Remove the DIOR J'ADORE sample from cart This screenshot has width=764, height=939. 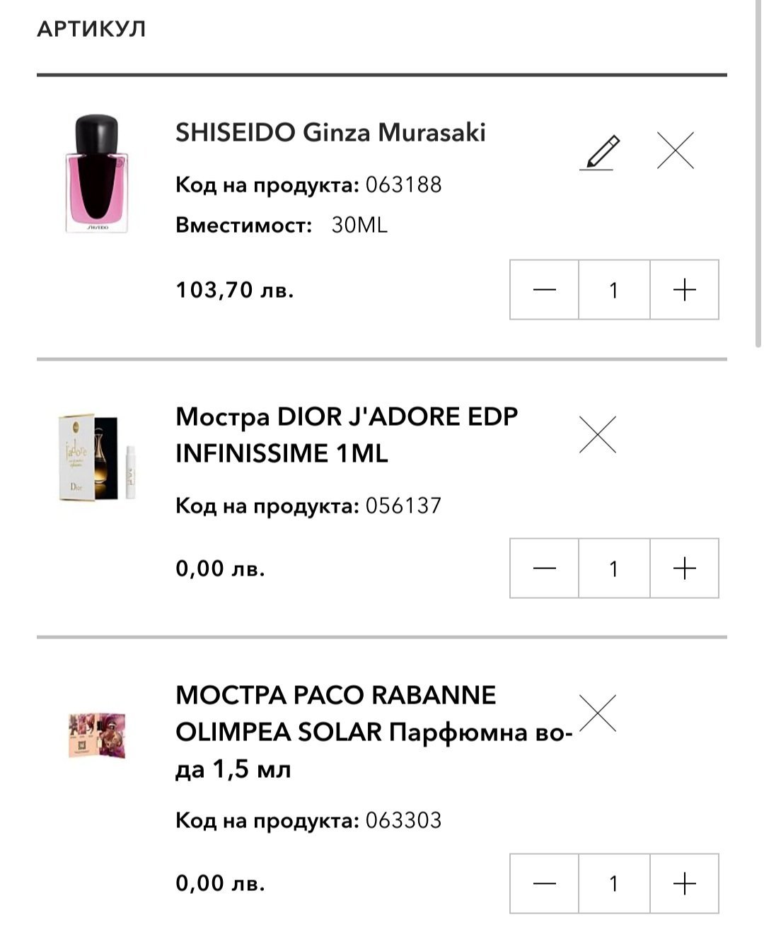[x=598, y=434]
